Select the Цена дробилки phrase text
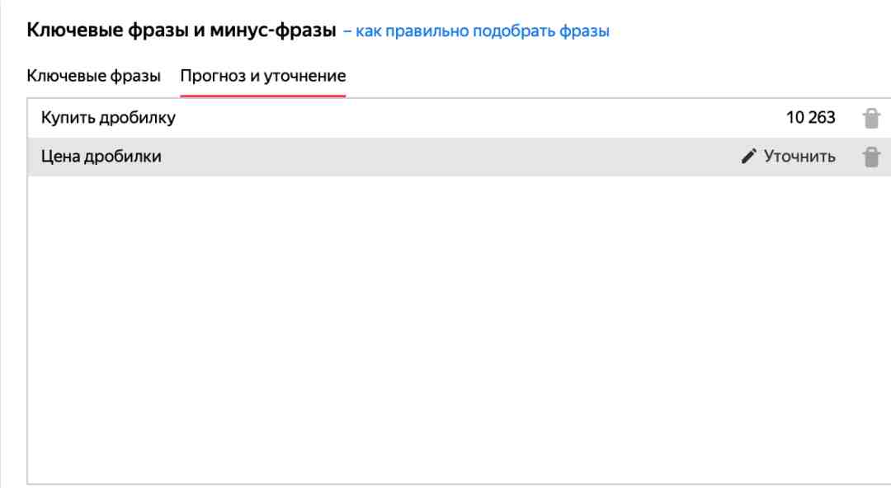 pos(101,157)
